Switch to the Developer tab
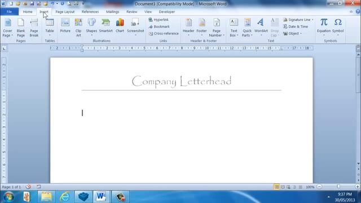The image size is (361, 203). pos(167,12)
